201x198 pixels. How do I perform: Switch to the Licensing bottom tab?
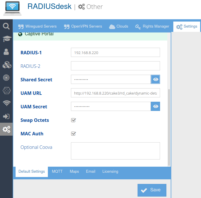110,172
